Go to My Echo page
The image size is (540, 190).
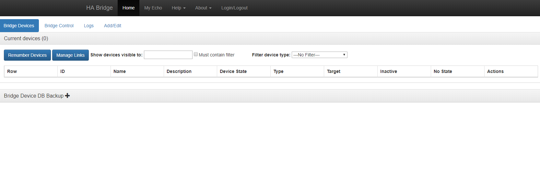(153, 8)
